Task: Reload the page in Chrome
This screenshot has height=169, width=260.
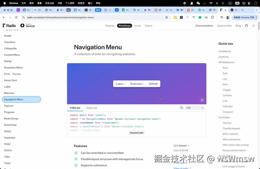Action: tap(16, 17)
